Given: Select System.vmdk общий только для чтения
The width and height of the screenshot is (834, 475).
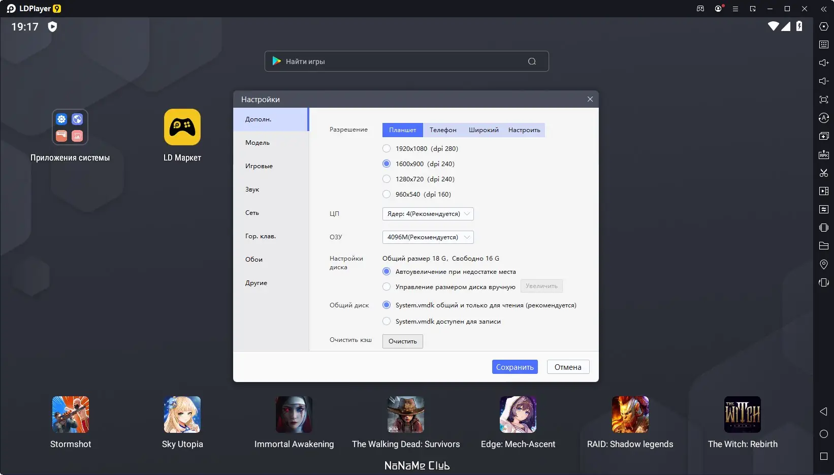Looking at the screenshot, I should point(387,305).
